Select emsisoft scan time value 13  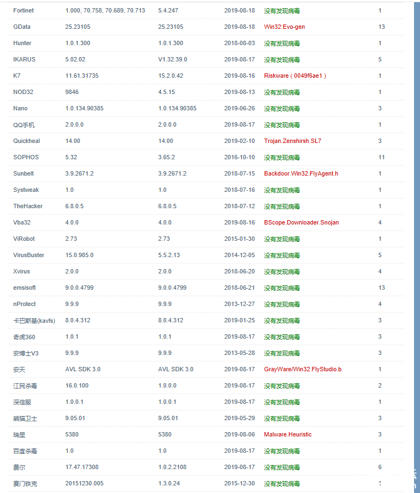(x=381, y=288)
